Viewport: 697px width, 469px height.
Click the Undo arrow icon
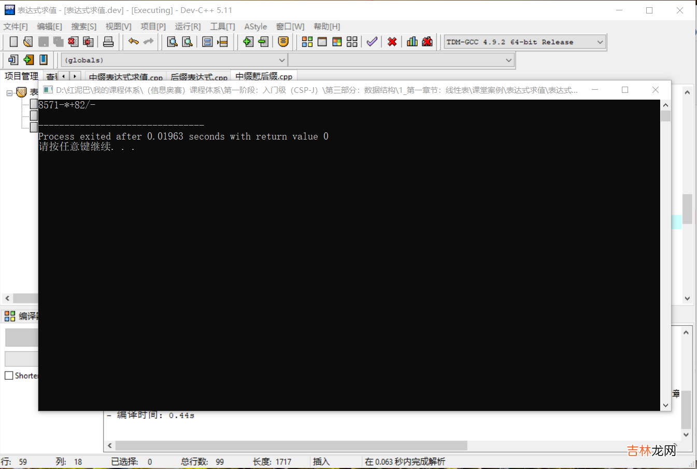click(133, 42)
